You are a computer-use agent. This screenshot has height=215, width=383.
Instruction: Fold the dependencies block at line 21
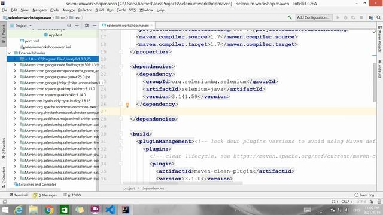[121, 66]
